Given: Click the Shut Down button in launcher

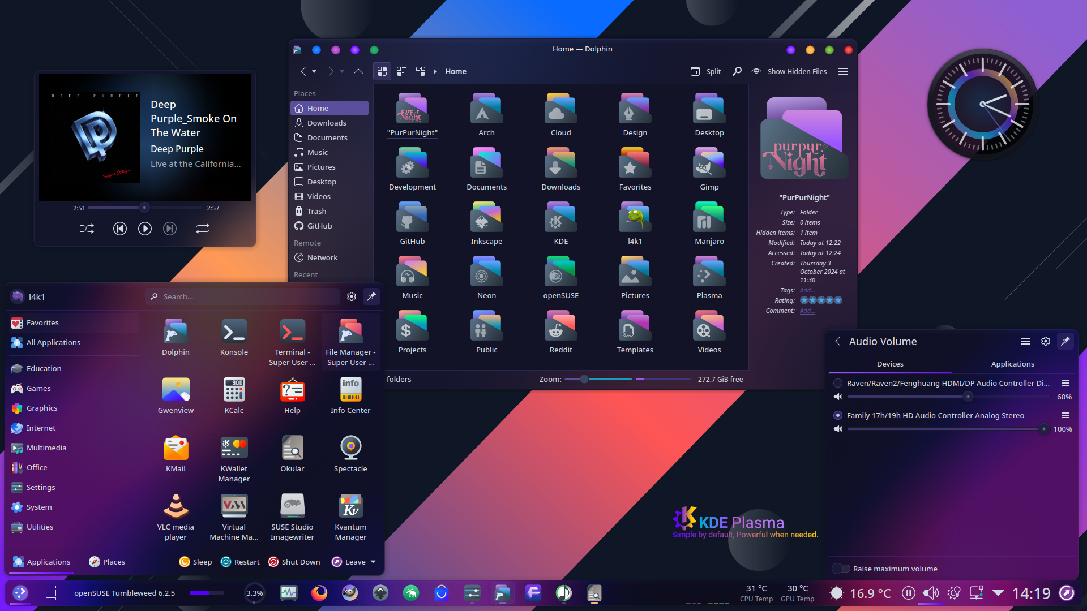Looking at the screenshot, I should click(x=294, y=562).
